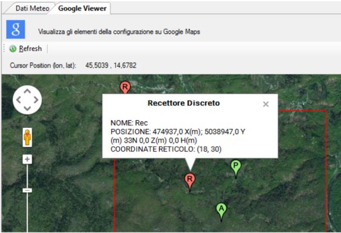Click the blue Google logo icon
Viewport: 341px width, 233px height.
[x=16, y=29]
